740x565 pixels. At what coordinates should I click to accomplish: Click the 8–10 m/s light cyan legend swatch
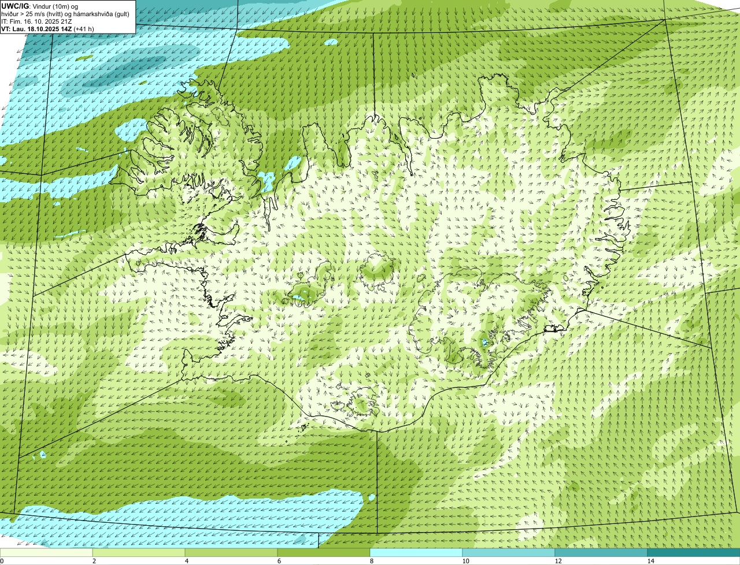[416, 553]
